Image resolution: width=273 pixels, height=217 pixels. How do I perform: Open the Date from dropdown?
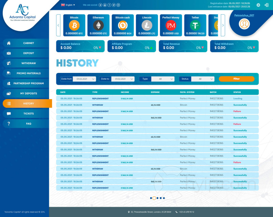coord(84,79)
